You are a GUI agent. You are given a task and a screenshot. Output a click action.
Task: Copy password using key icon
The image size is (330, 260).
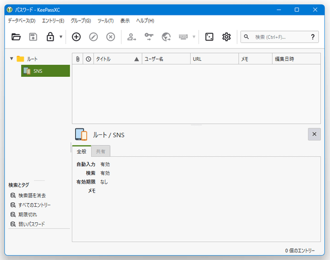click(149, 37)
